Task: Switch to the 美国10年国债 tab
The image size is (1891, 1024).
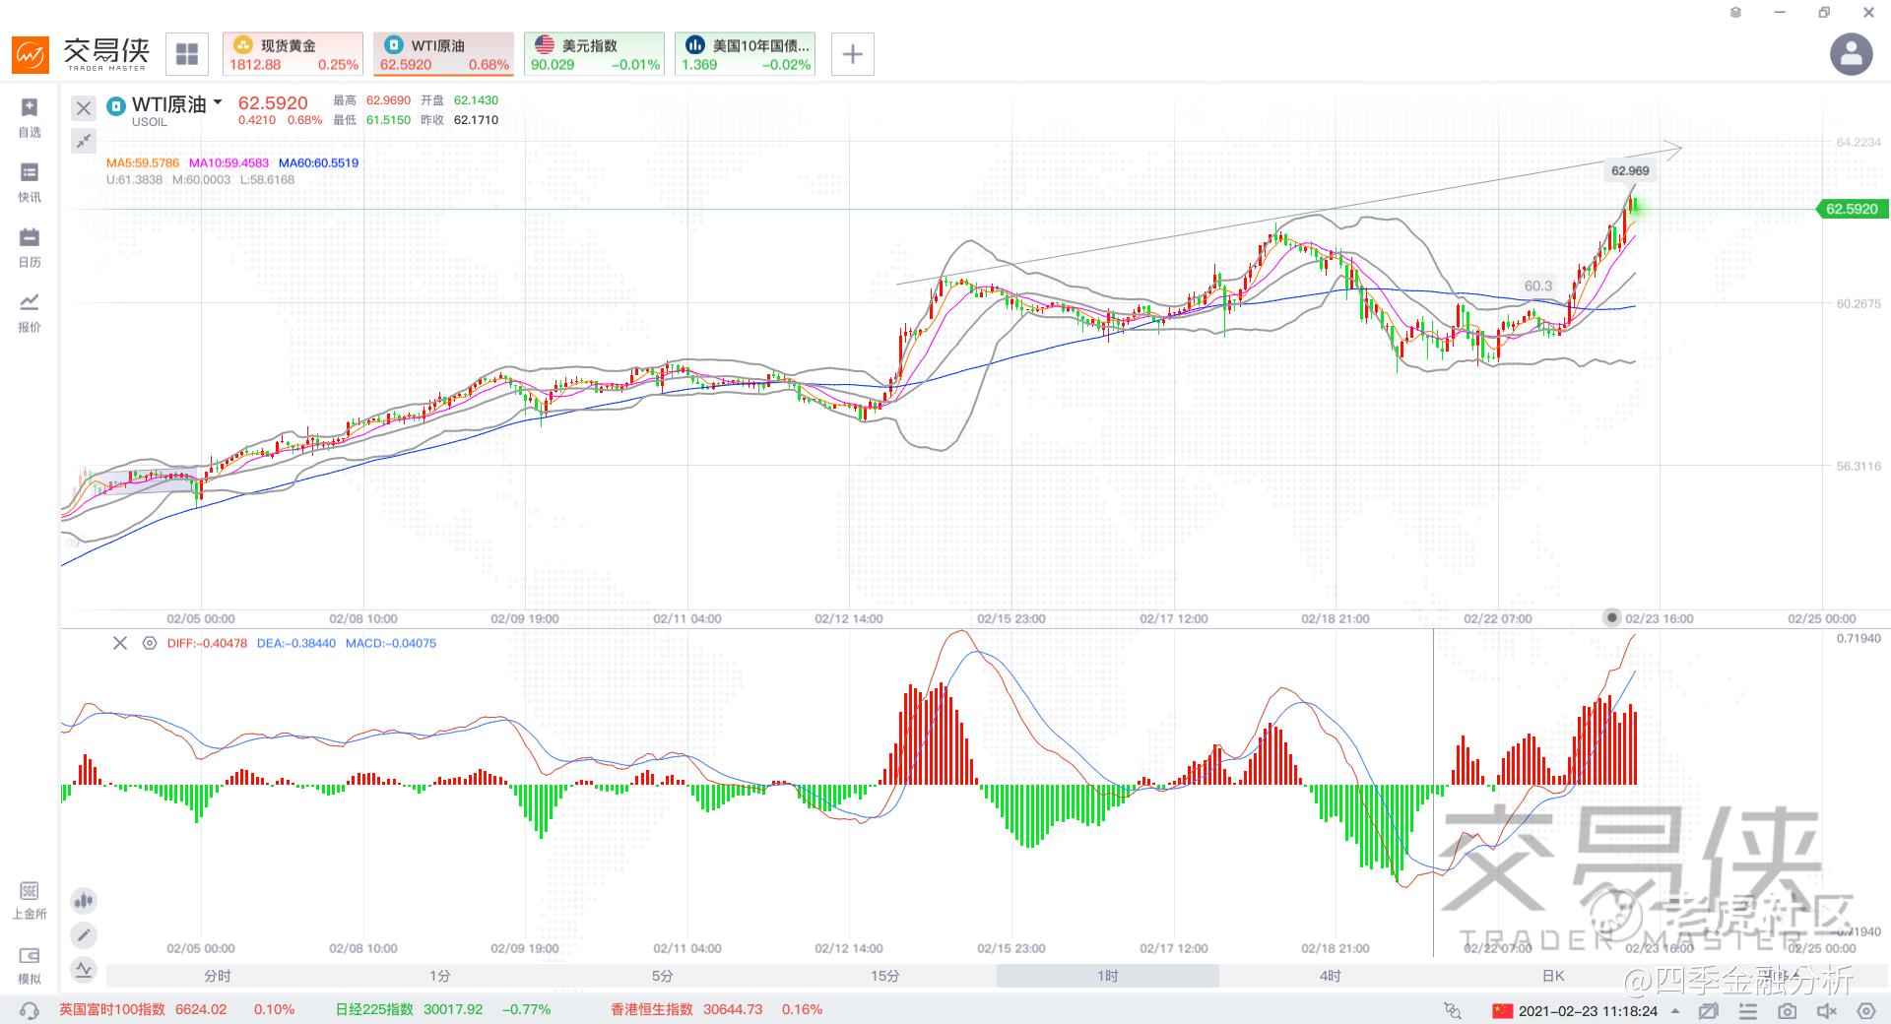Action: (746, 54)
